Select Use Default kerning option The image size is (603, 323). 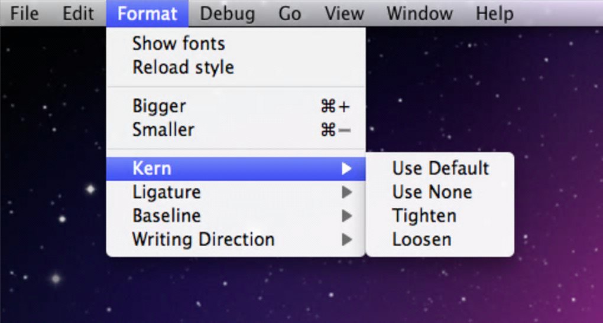pos(440,168)
